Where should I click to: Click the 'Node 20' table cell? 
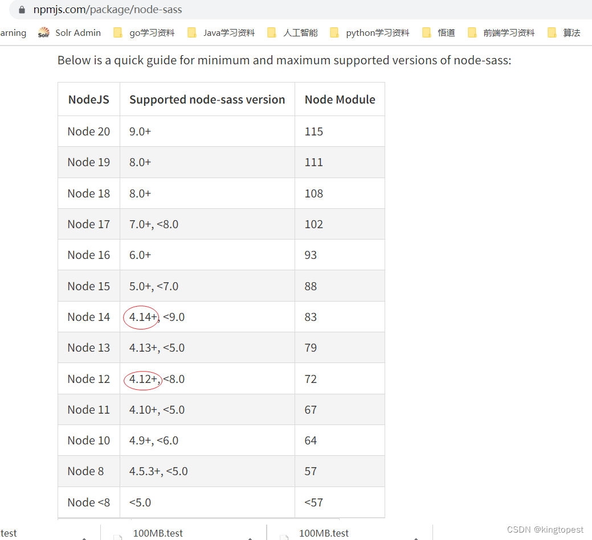89,131
